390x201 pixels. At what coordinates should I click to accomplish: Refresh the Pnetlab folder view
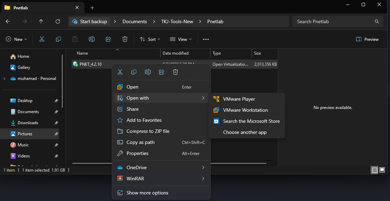coord(58,21)
